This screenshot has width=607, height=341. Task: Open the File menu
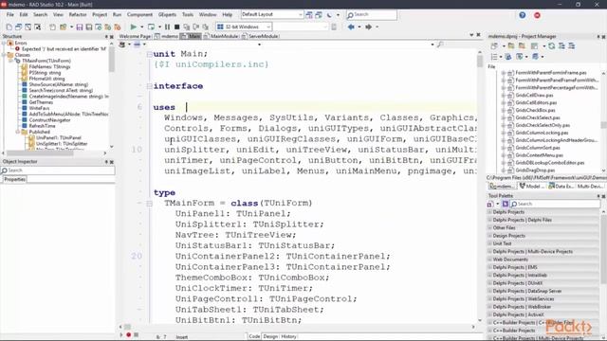pyautogui.click(x=10, y=15)
